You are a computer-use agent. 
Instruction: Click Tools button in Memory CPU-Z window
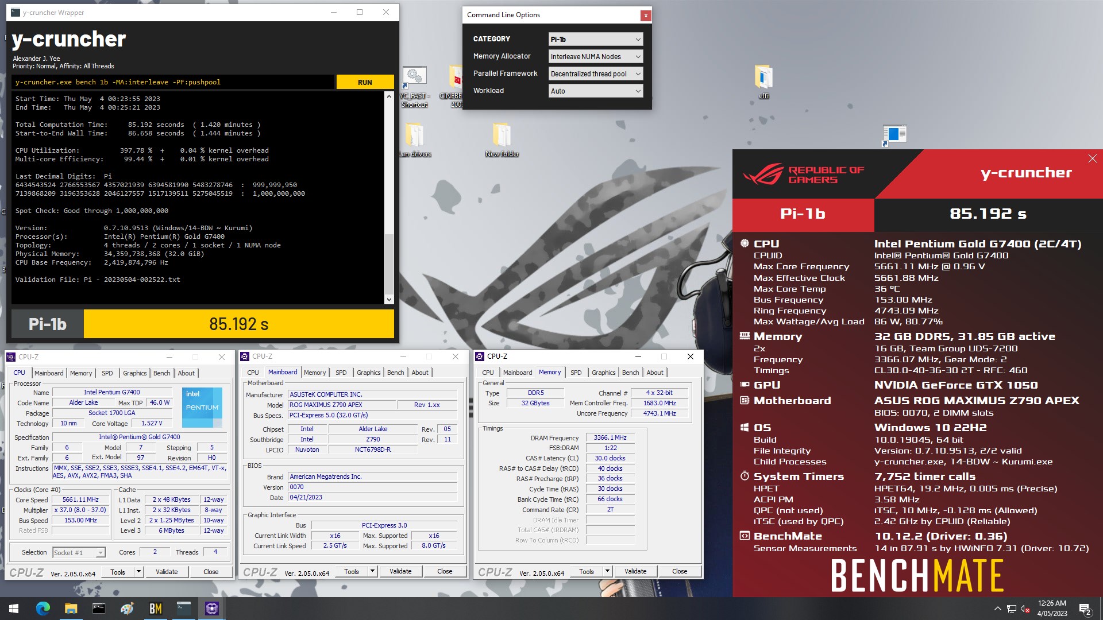click(587, 571)
